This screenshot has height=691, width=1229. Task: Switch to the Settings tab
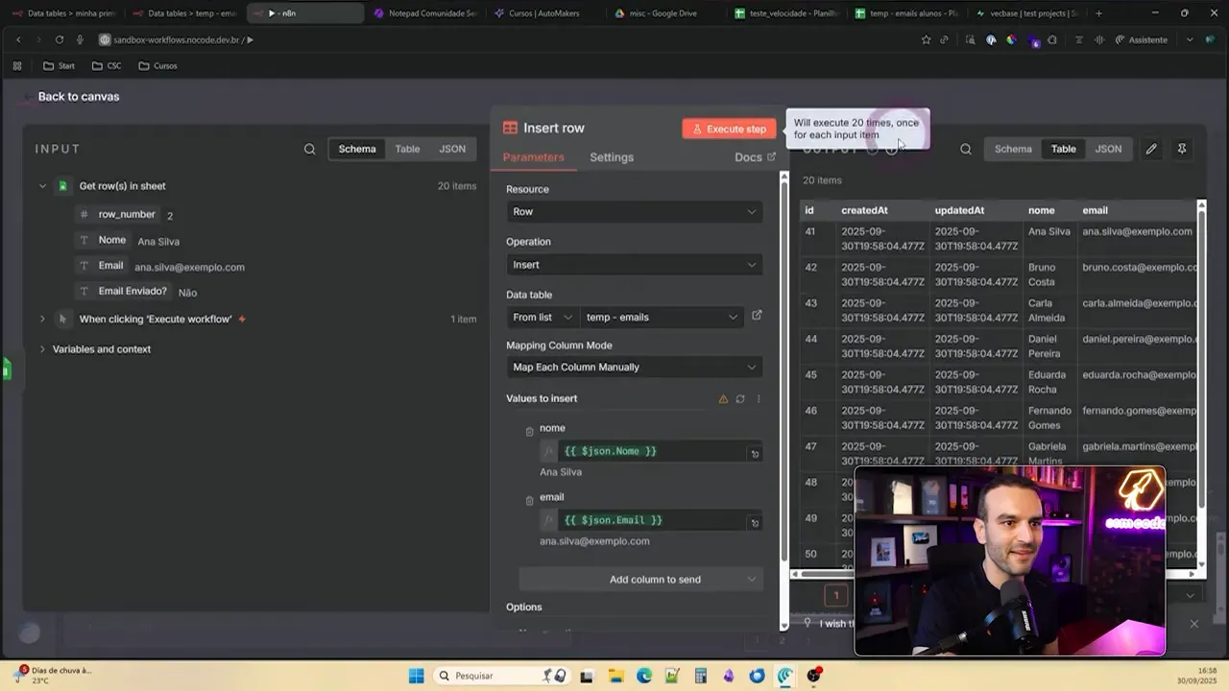[x=612, y=157]
